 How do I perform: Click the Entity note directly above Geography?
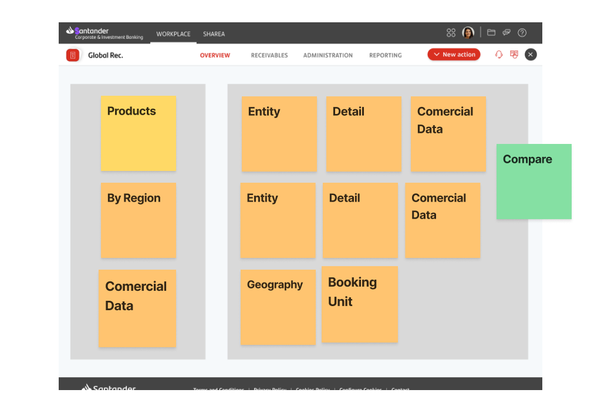coord(278,220)
